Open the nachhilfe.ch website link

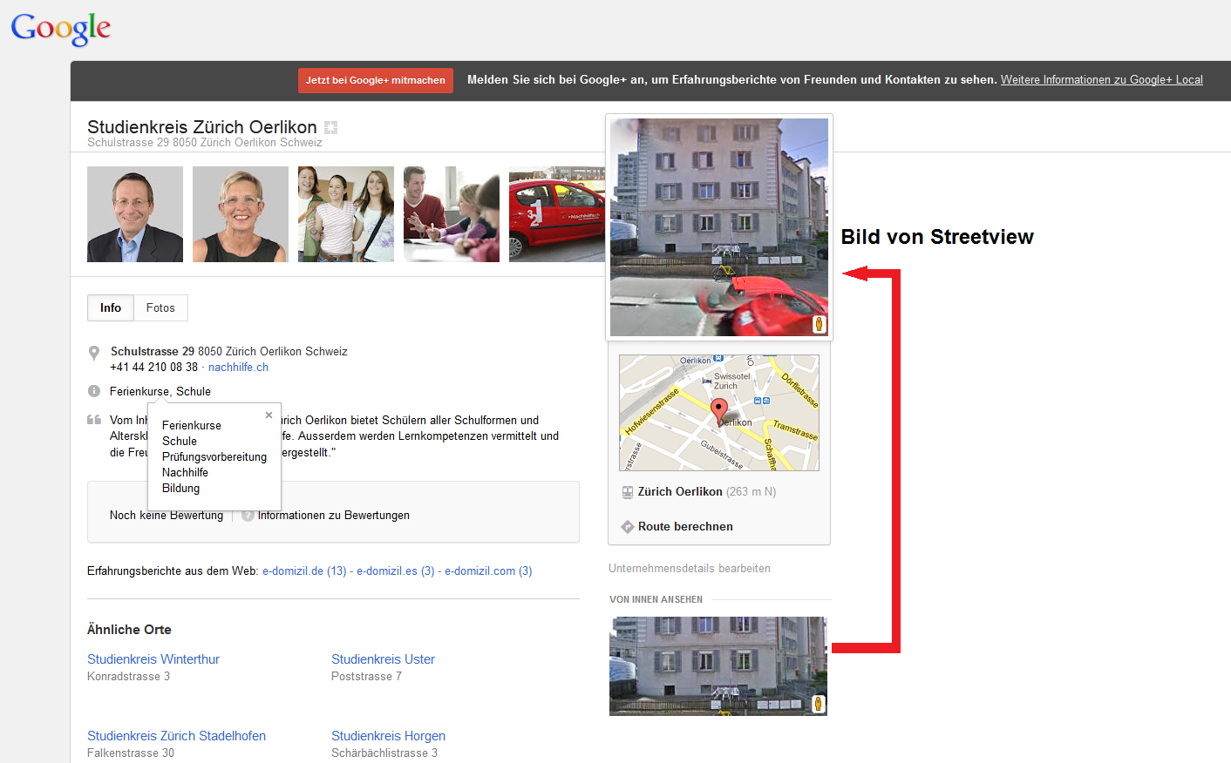click(x=238, y=368)
